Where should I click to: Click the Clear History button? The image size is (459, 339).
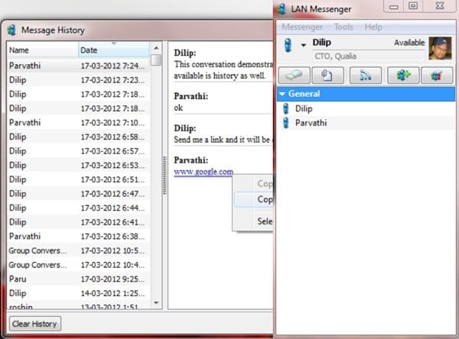point(35,324)
